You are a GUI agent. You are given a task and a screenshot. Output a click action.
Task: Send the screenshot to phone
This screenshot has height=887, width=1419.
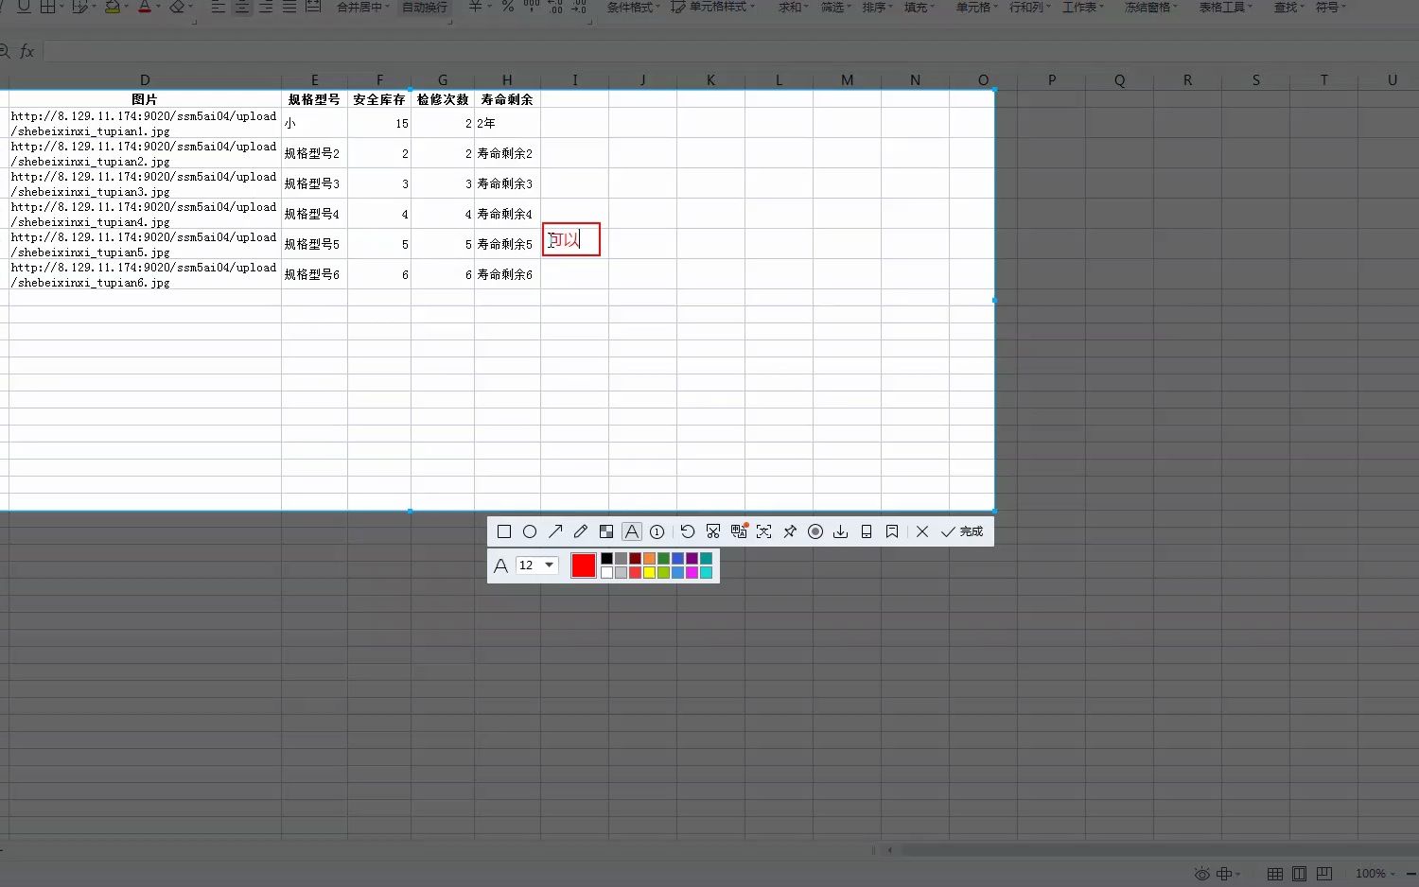(x=866, y=531)
